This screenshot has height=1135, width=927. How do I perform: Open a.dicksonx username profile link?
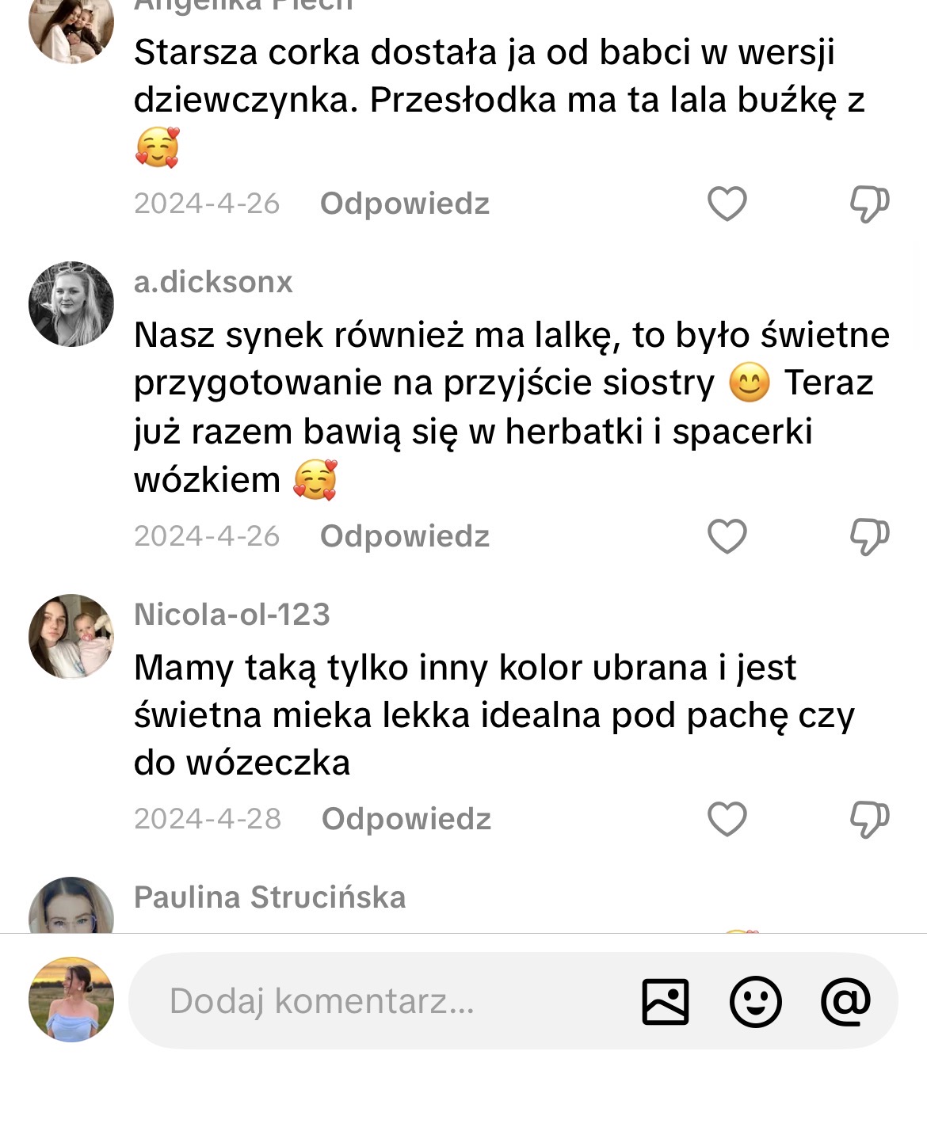(213, 283)
